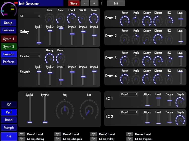Select the Session page tab
This screenshot has width=189, height=141.
tap(9, 54)
